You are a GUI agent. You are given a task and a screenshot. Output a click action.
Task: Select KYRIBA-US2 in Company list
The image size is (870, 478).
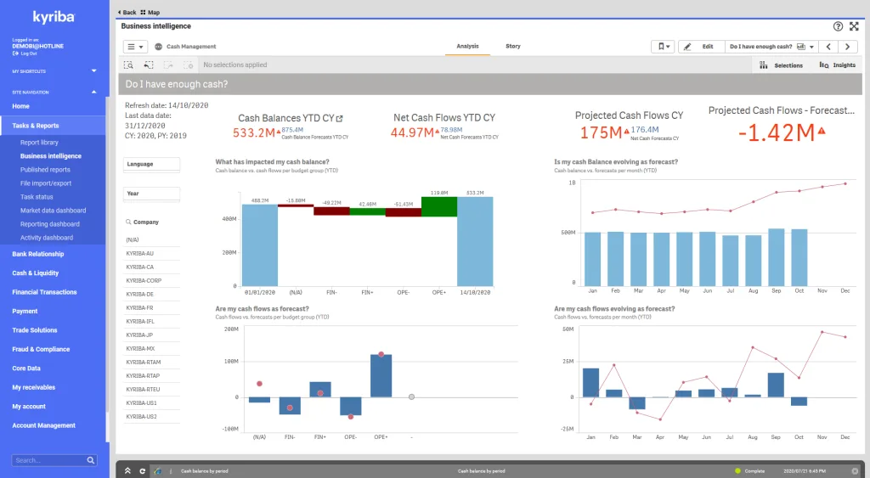[x=151, y=417]
